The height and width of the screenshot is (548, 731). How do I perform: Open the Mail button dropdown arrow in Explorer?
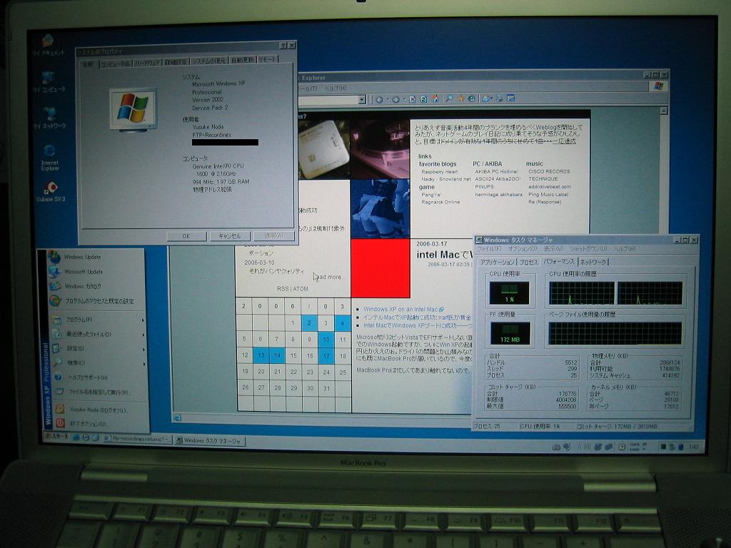492,98
